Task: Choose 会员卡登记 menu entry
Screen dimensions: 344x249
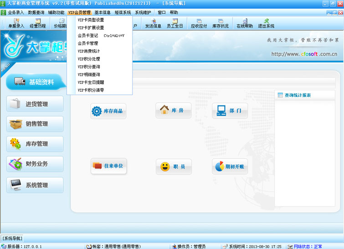Action: point(100,36)
